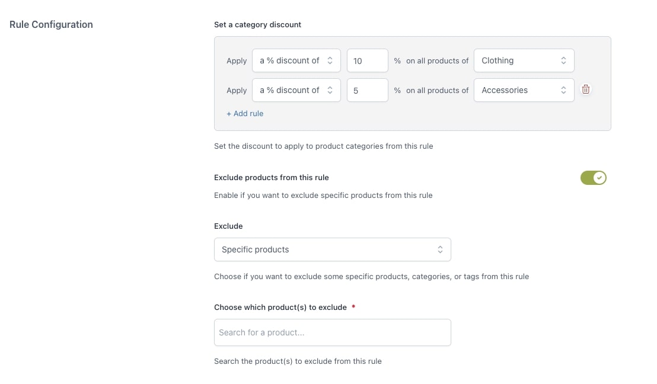Expand the Accessories category dropdown
Image resolution: width=657 pixels, height=384 pixels.
coord(524,90)
